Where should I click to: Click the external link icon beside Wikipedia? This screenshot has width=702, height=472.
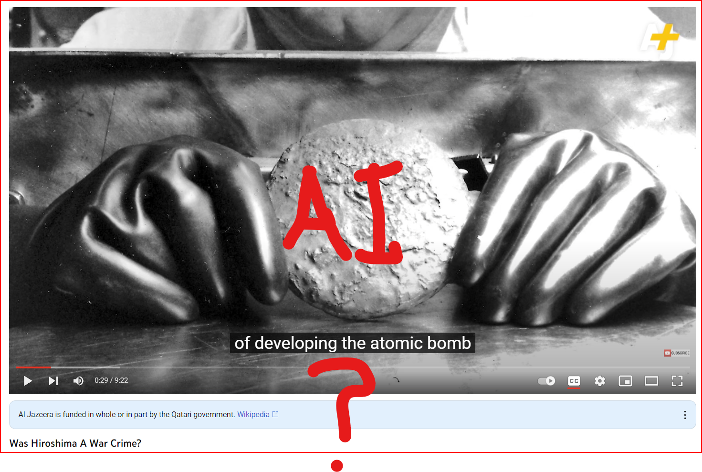pyautogui.click(x=275, y=414)
